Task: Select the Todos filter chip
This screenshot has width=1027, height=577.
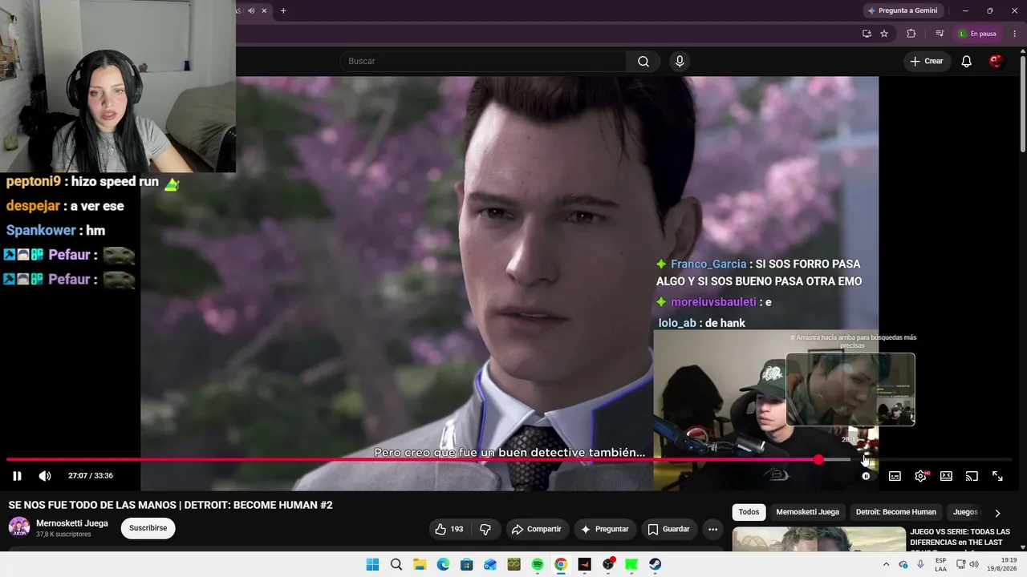Action: click(749, 512)
